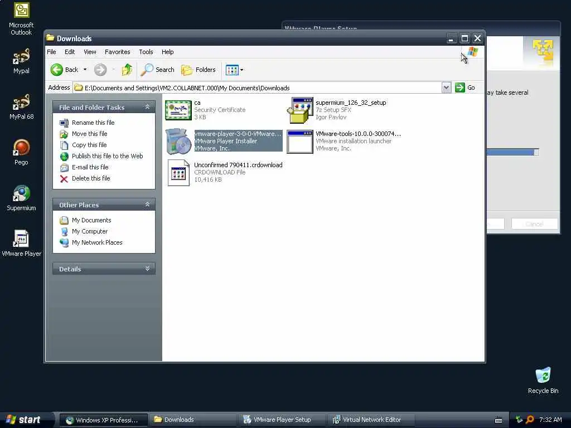
Task: Click the Unconfirmed 790411.crdownload file name
Action: tap(238, 165)
